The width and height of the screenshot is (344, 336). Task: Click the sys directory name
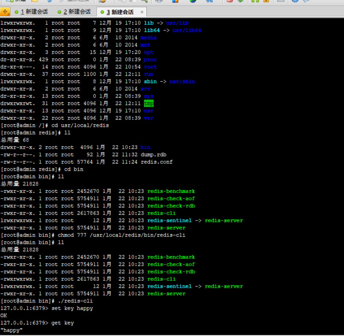(x=148, y=96)
